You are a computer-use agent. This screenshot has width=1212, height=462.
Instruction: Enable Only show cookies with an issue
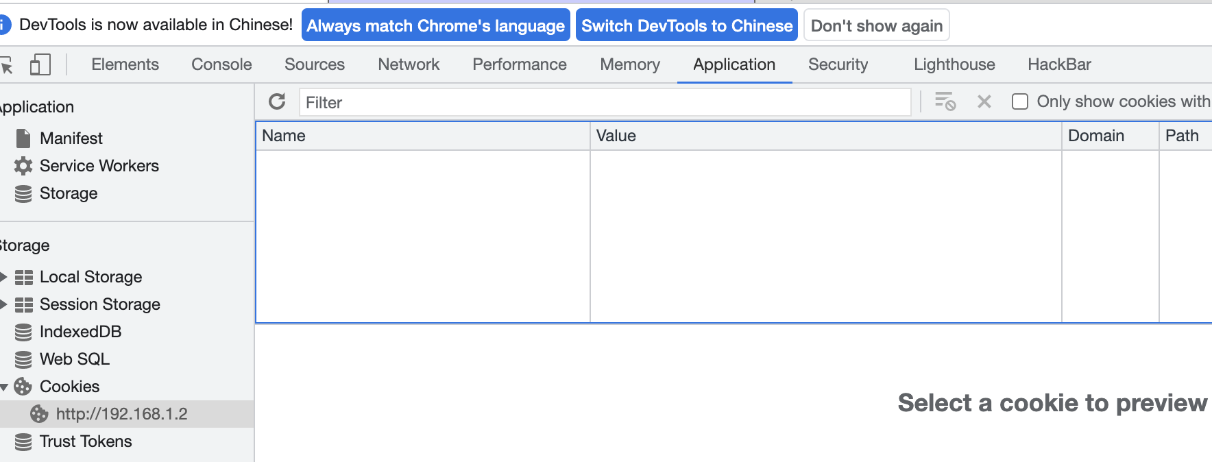tap(1020, 101)
